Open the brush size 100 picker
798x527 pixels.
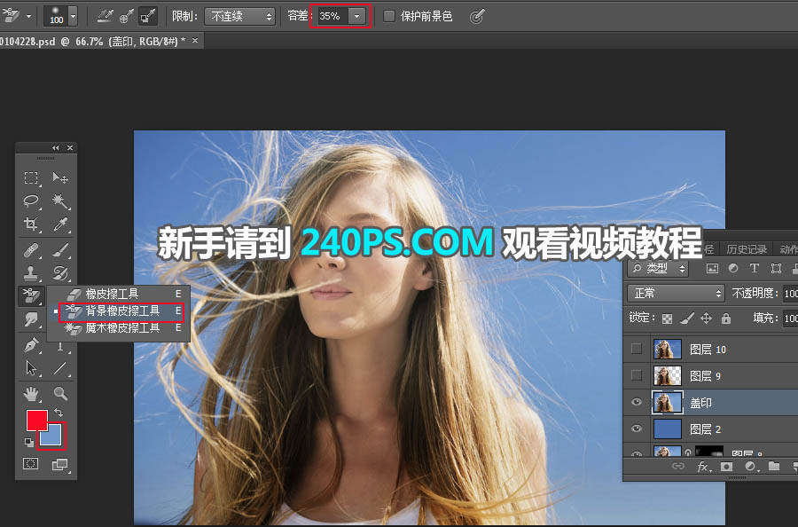click(73, 16)
